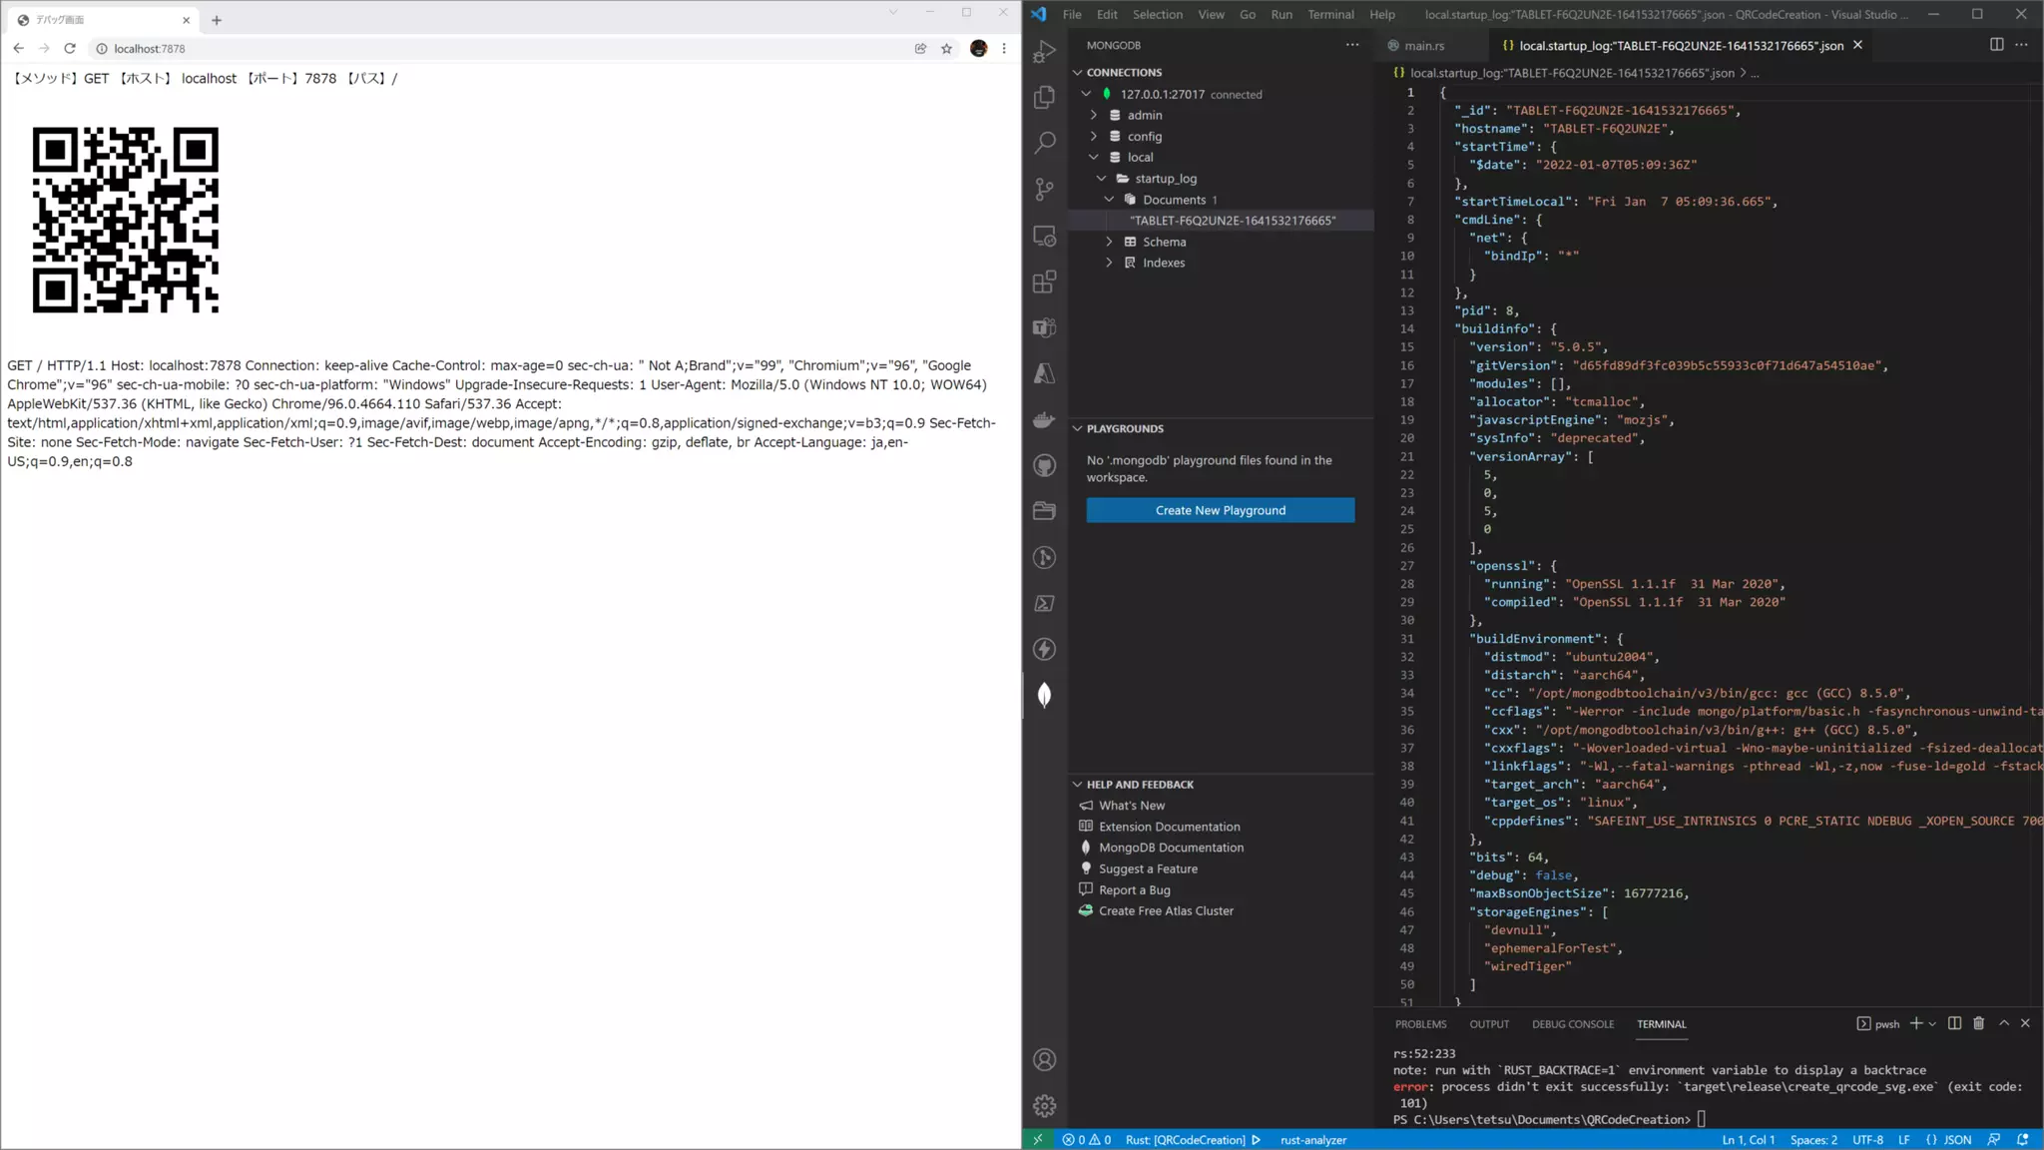
Task: Switch to the PROBLEMS panel tab
Action: [1420, 1024]
